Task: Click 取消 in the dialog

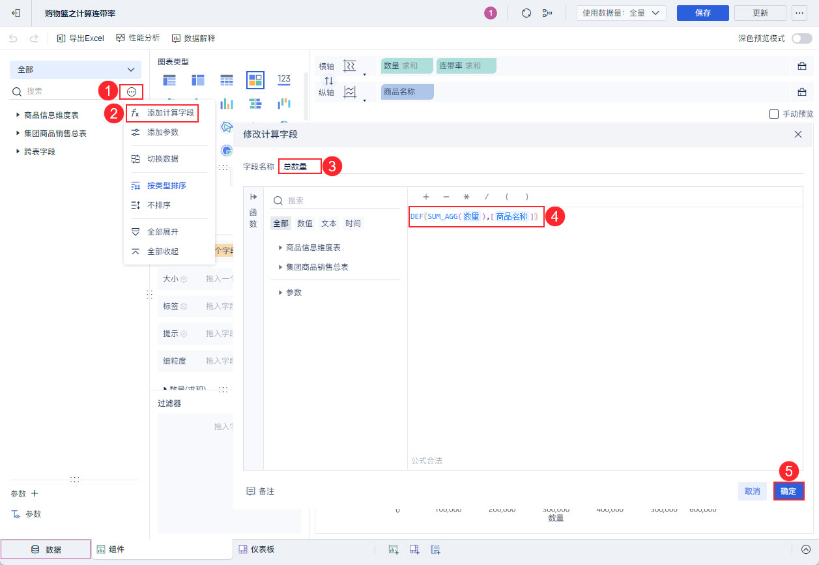Action: (753, 491)
